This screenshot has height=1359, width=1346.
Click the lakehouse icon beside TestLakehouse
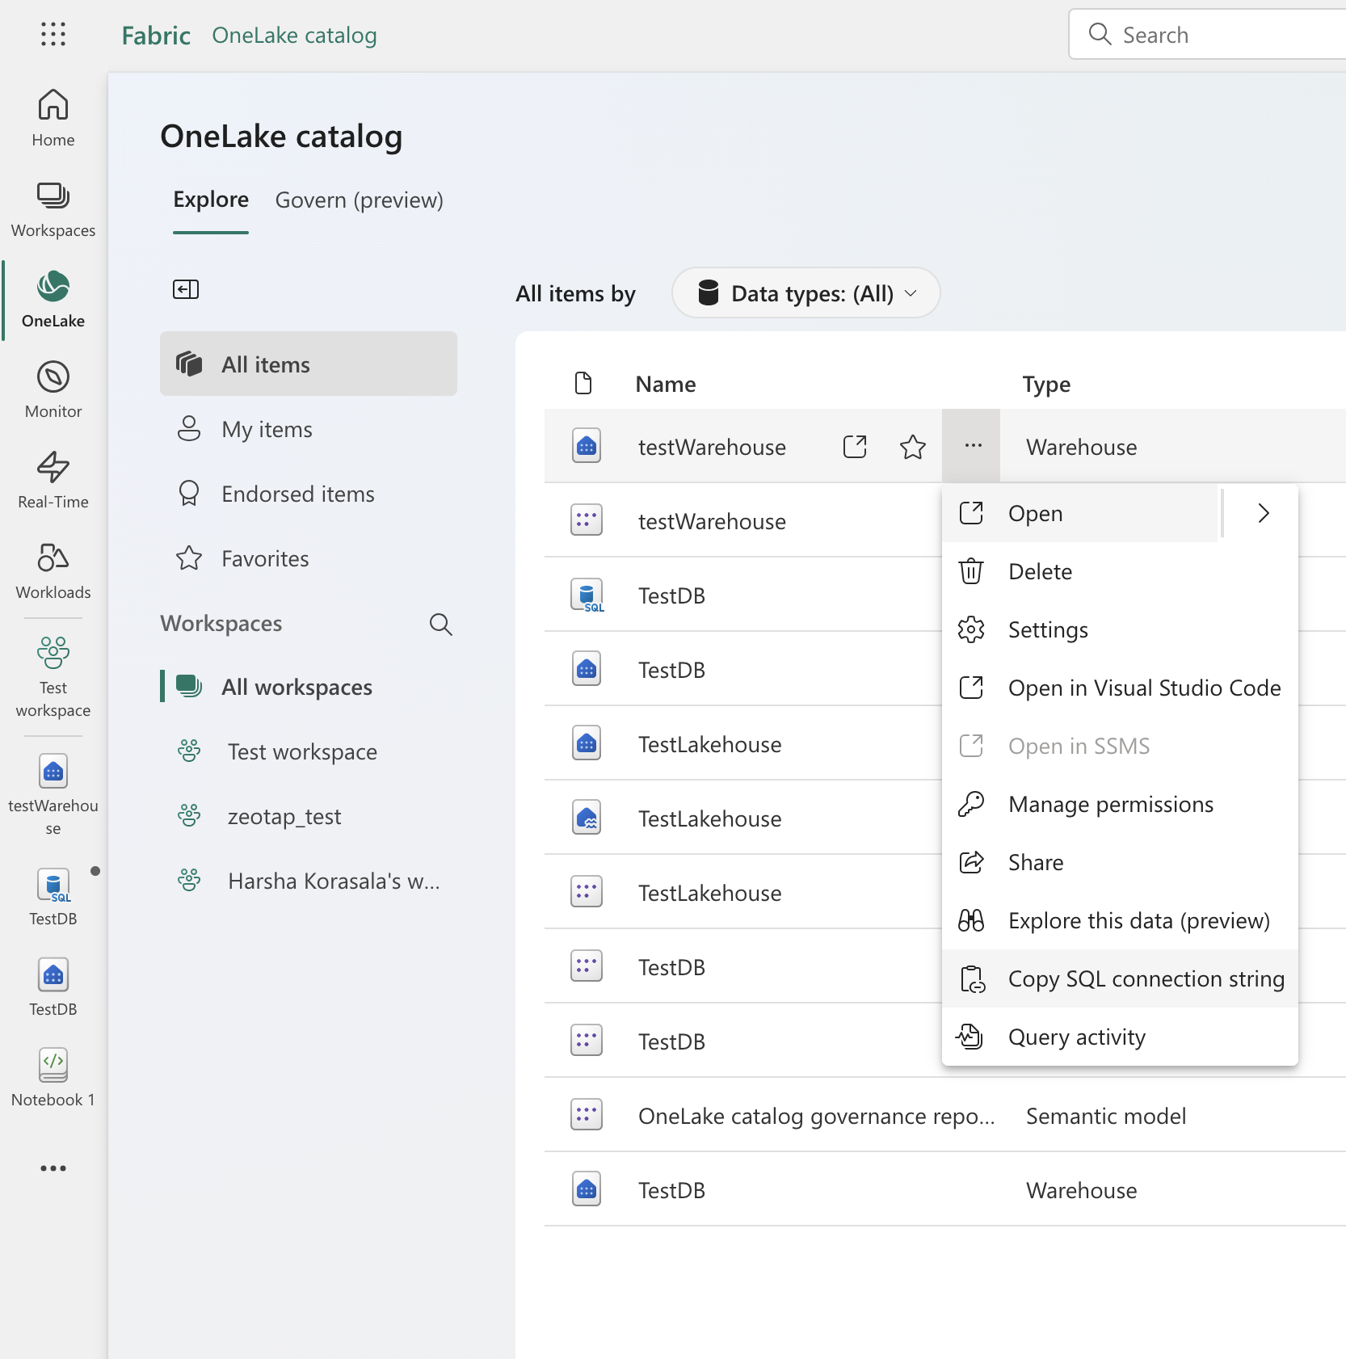tap(587, 818)
